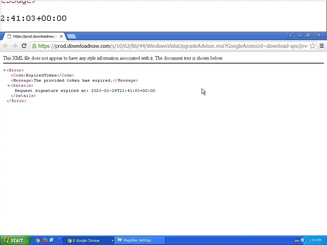Open Internet Explorer quick launch icon
Screen dimensions: 327x245
[x=52, y=240]
